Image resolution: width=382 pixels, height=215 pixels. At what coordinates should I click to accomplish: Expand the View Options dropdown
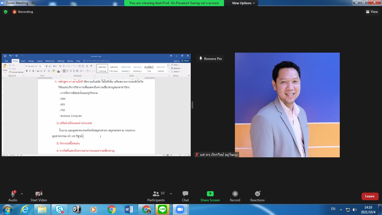[x=243, y=3]
